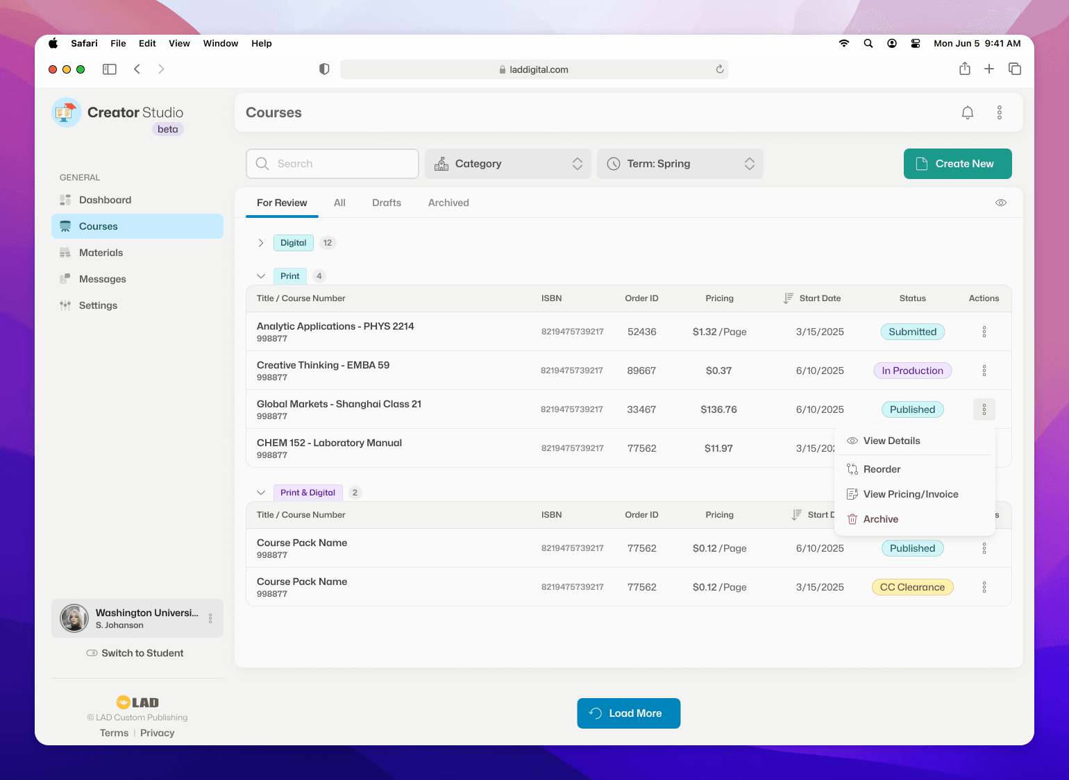Click the Print & Digital tag
The image size is (1069, 780).
pos(308,493)
